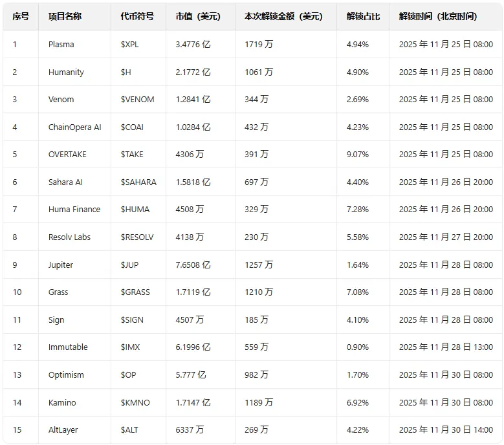
Task: Click the 项目名称 column header
Action: pyautogui.click(x=65, y=16)
